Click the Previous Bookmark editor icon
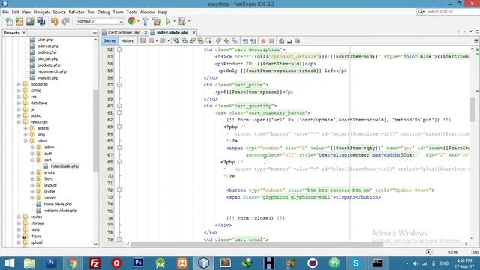 tap(218, 41)
